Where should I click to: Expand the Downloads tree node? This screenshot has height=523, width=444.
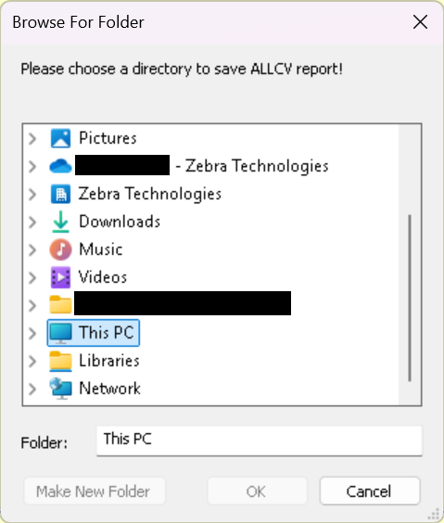[32, 222]
